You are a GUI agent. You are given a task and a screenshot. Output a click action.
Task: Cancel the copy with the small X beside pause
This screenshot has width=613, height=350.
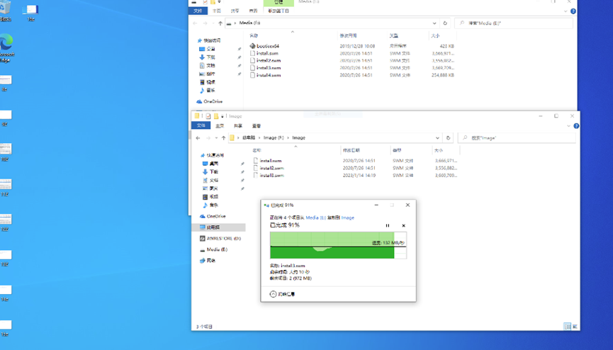coord(403,225)
